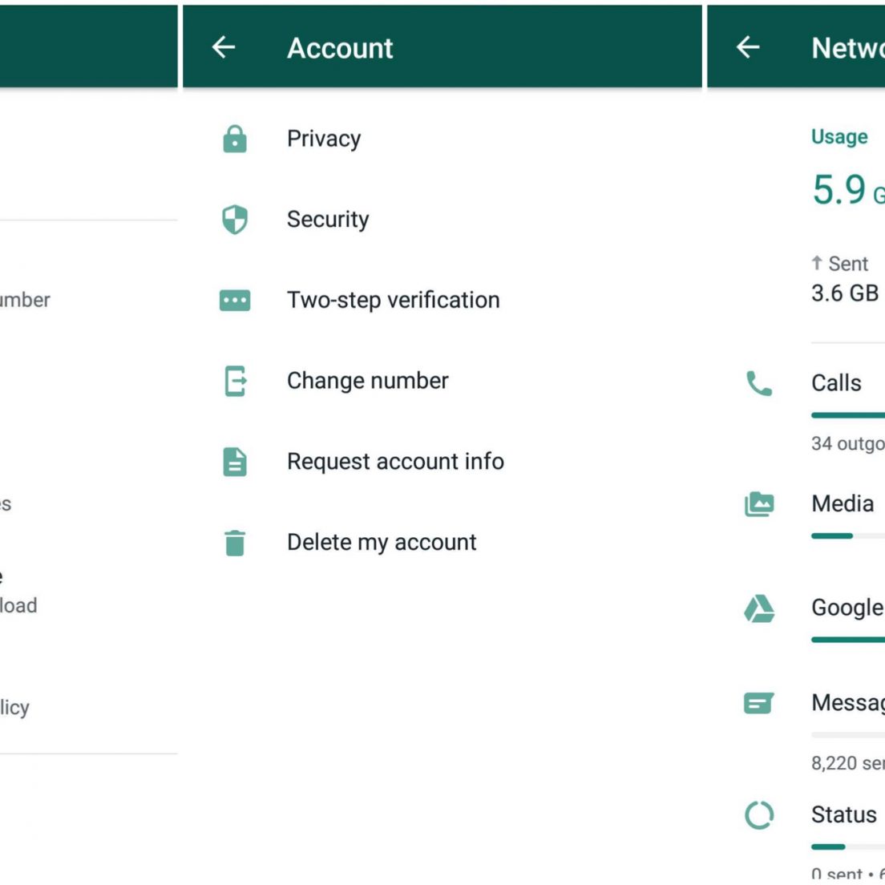Tap the Calls phone icon
The image size is (885, 885).
click(x=758, y=384)
